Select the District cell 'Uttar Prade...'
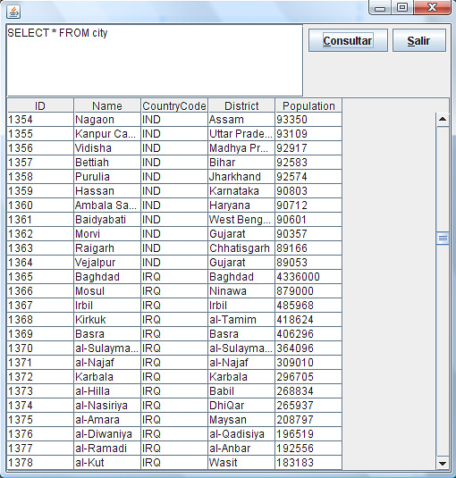This screenshot has width=456, height=478. (x=241, y=134)
